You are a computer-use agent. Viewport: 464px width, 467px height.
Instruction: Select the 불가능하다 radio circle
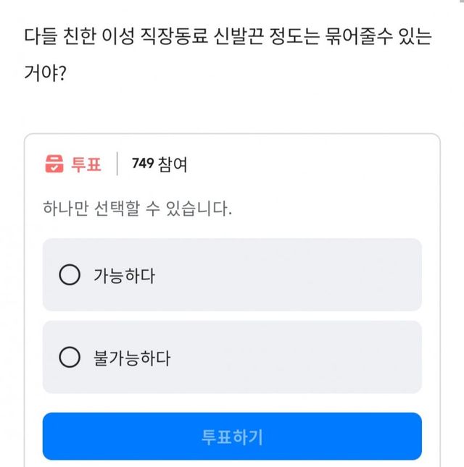[69, 358]
